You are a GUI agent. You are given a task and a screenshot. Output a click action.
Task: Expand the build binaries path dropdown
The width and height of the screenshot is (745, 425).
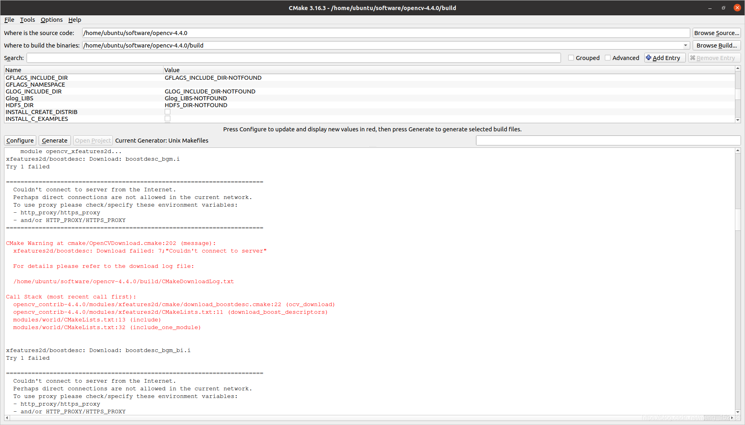click(685, 46)
